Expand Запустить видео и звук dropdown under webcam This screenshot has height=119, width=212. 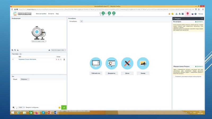(39, 41)
